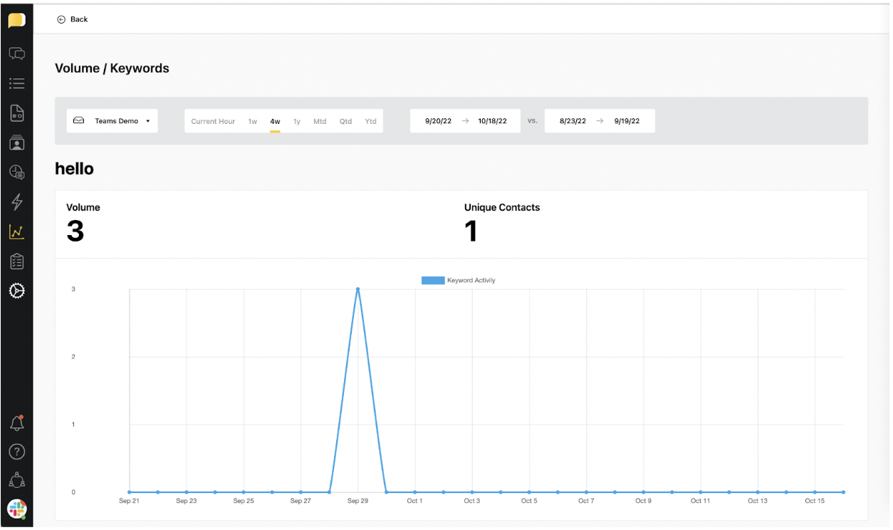The height and width of the screenshot is (530, 893).
Task: Open the scheduled messages clock icon
Action: pyautogui.click(x=16, y=172)
